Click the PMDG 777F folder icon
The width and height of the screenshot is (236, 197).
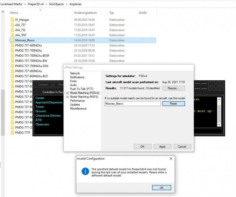coord(12,132)
